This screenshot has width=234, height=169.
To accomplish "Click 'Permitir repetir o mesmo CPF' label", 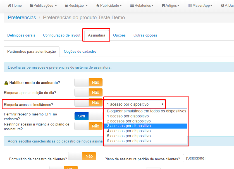I will coord(30,117).
